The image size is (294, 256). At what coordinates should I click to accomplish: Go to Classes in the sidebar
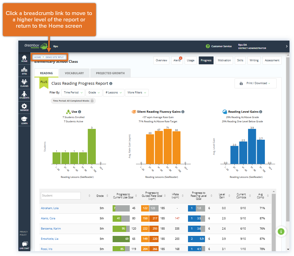[24, 83]
